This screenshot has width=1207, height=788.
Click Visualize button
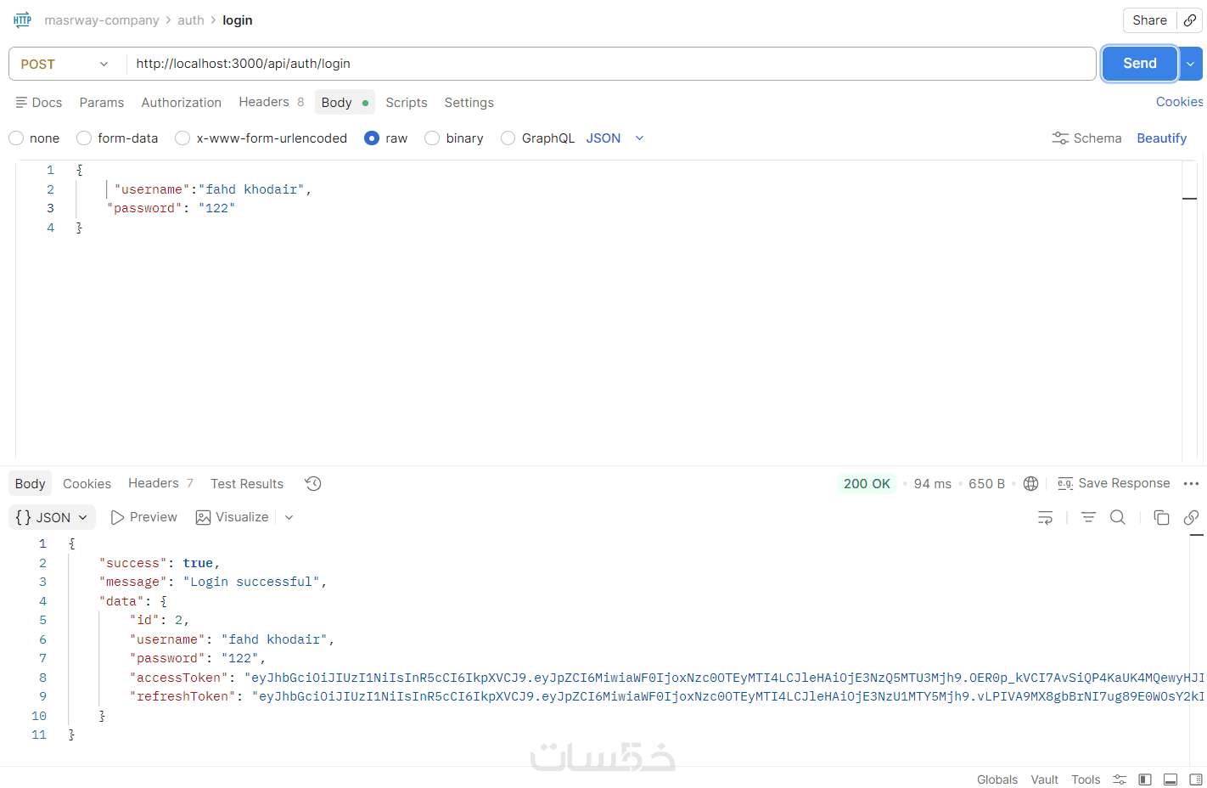(x=232, y=517)
